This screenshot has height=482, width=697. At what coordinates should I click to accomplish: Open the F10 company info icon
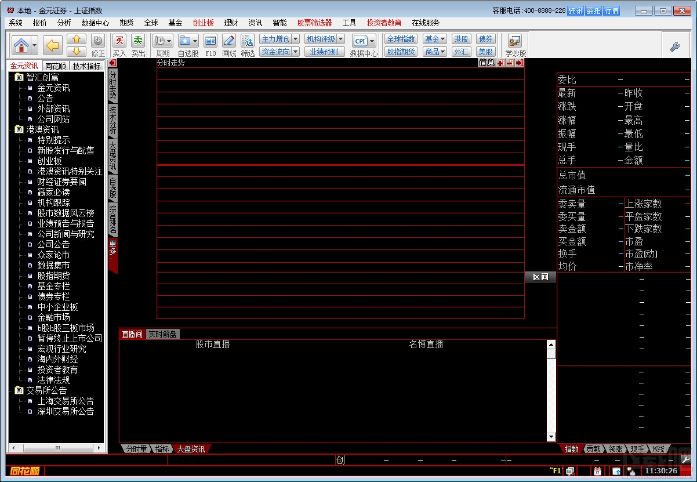[x=210, y=41]
